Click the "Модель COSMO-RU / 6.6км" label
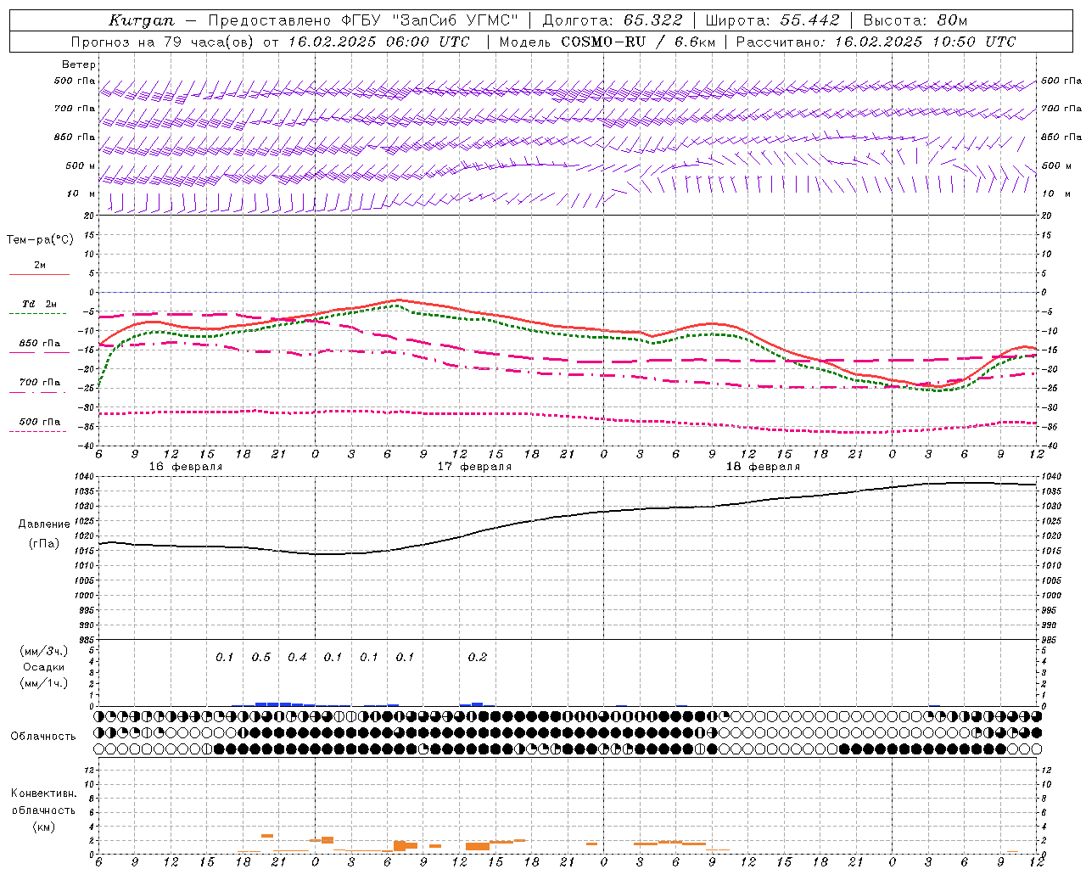The width and height of the screenshot is (1086, 869). coord(607,42)
